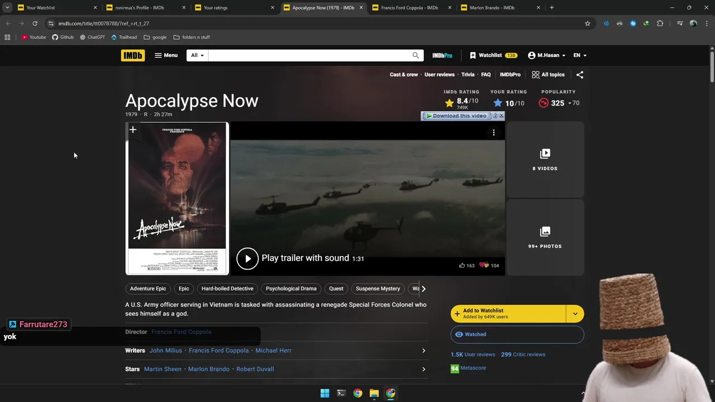Open star Robert Duvall link
Image resolution: width=715 pixels, height=402 pixels.
tap(255, 369)
